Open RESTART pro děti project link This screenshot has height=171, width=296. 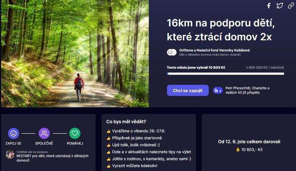point(53,158)
